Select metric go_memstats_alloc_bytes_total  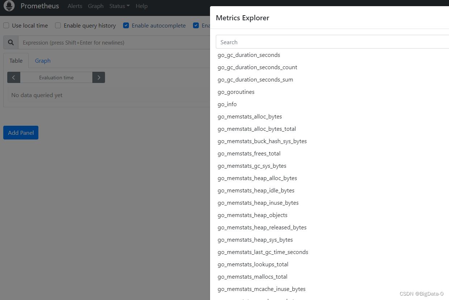[x=257, y=129]
